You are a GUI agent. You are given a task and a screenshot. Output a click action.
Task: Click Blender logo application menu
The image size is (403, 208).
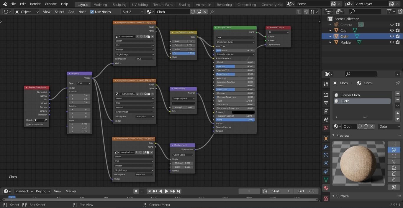click(5, 4)
